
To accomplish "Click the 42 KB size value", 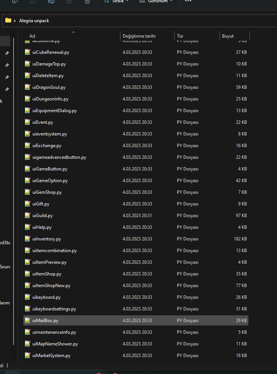I will click(241, 181).
